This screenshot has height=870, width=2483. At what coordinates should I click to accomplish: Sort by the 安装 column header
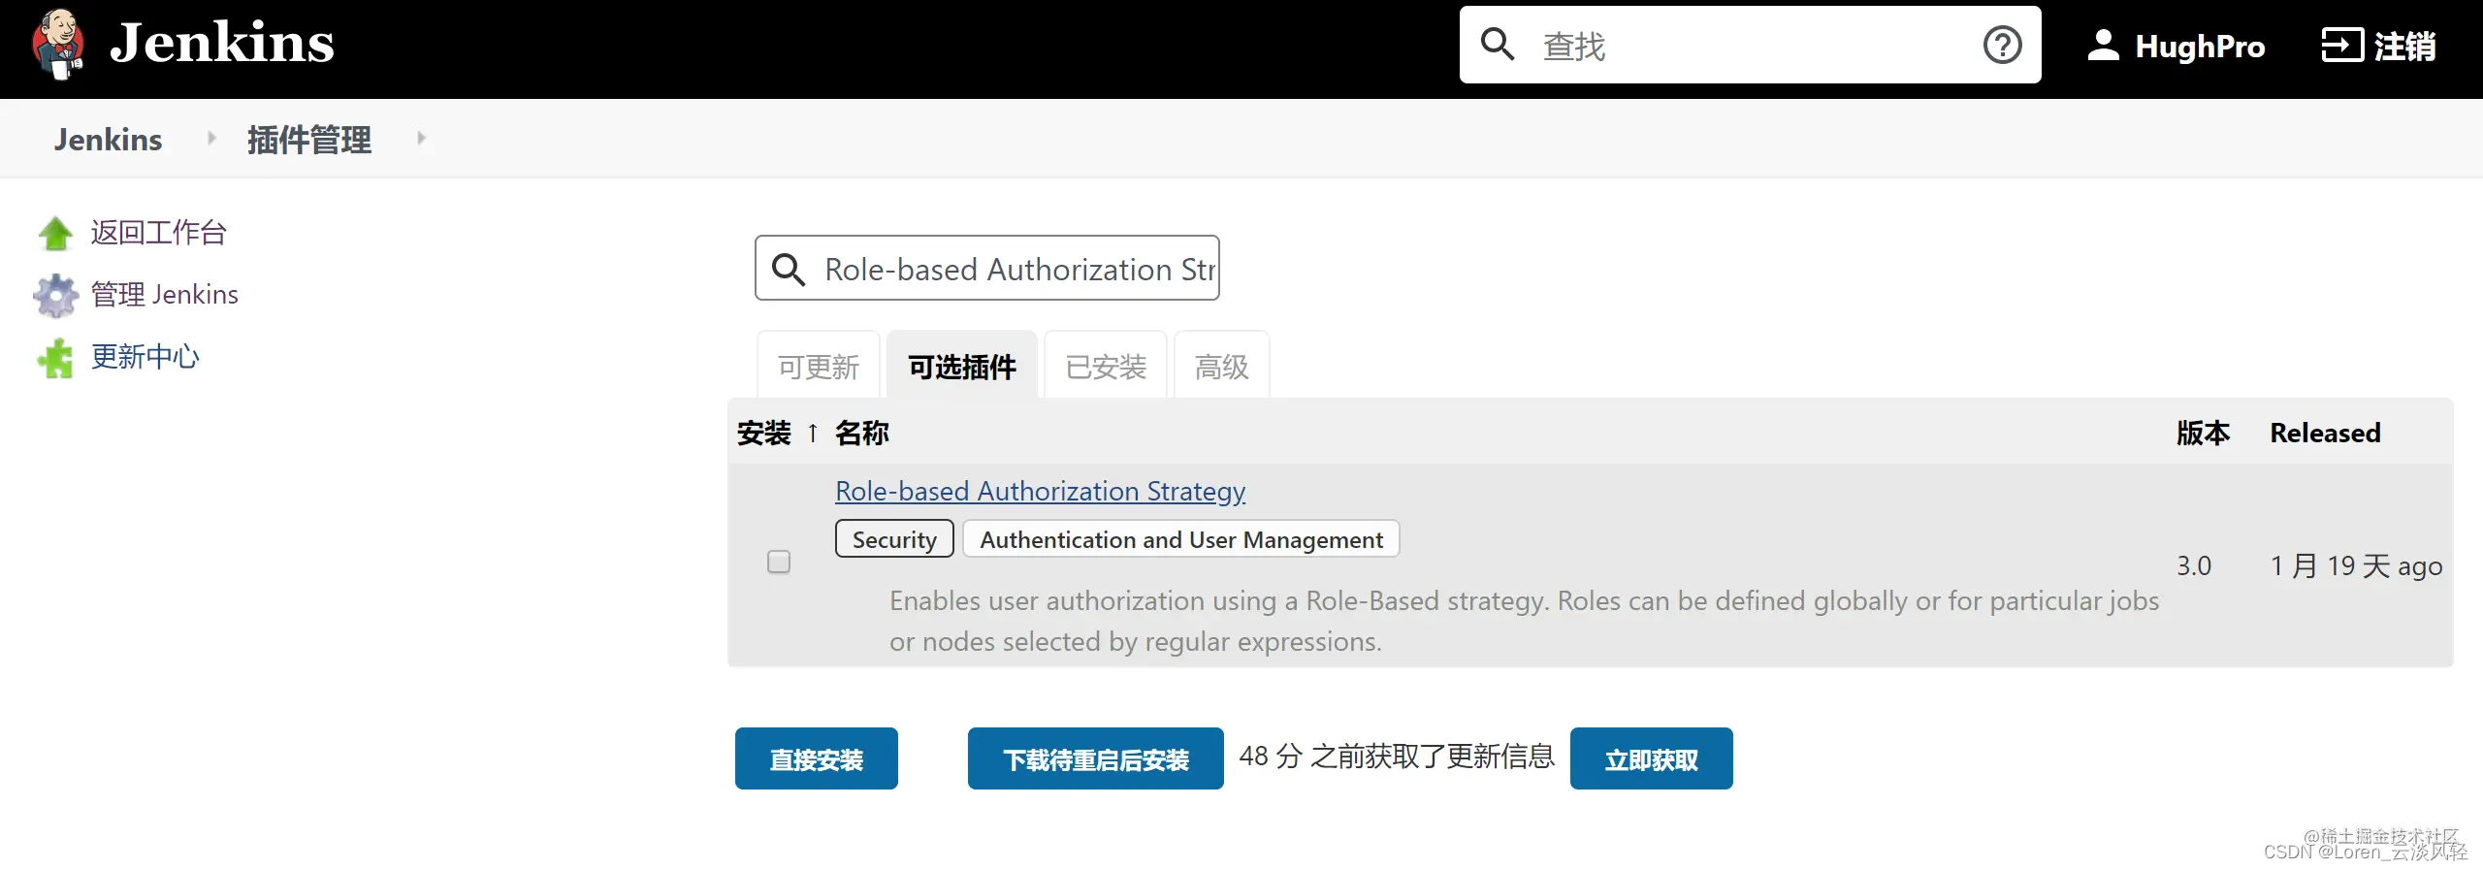click(x=764, y=433)
